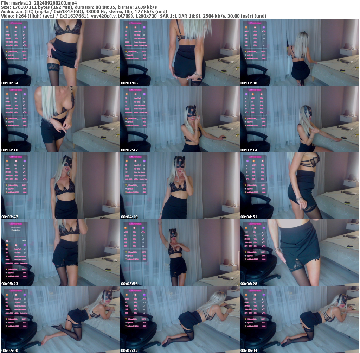Click the 00:08:04 timestamp label
The height and width of the screenshot is (353, 360).
250,350
